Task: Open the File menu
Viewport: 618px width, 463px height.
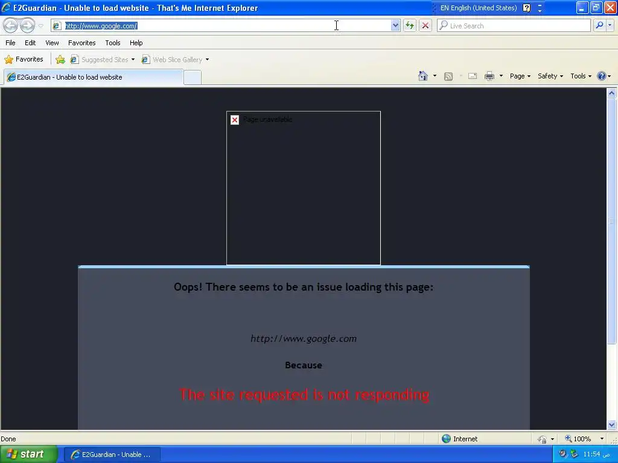Action: 10,43
